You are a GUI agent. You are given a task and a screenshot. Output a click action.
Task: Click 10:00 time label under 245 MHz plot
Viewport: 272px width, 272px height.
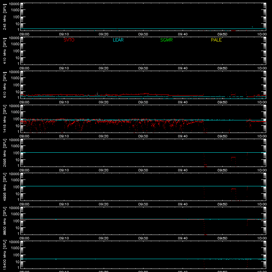pyautogui.click(x=262, y=34)
